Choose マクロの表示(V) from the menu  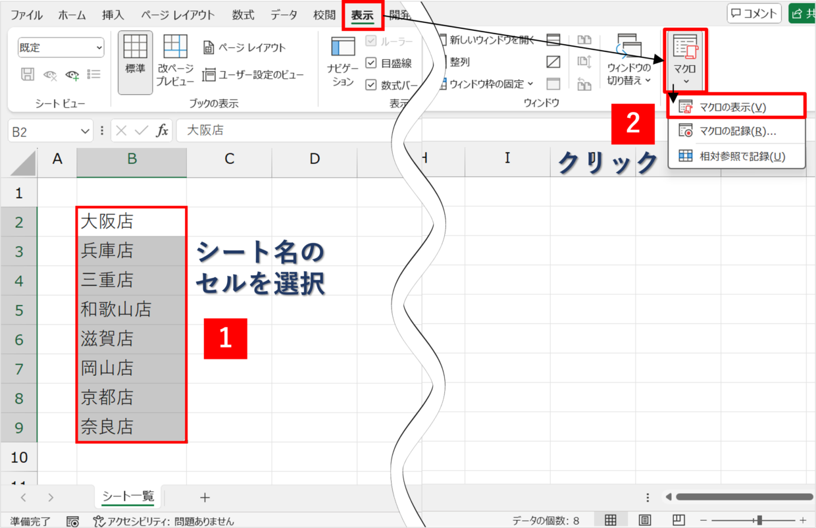tap(732, 107)
